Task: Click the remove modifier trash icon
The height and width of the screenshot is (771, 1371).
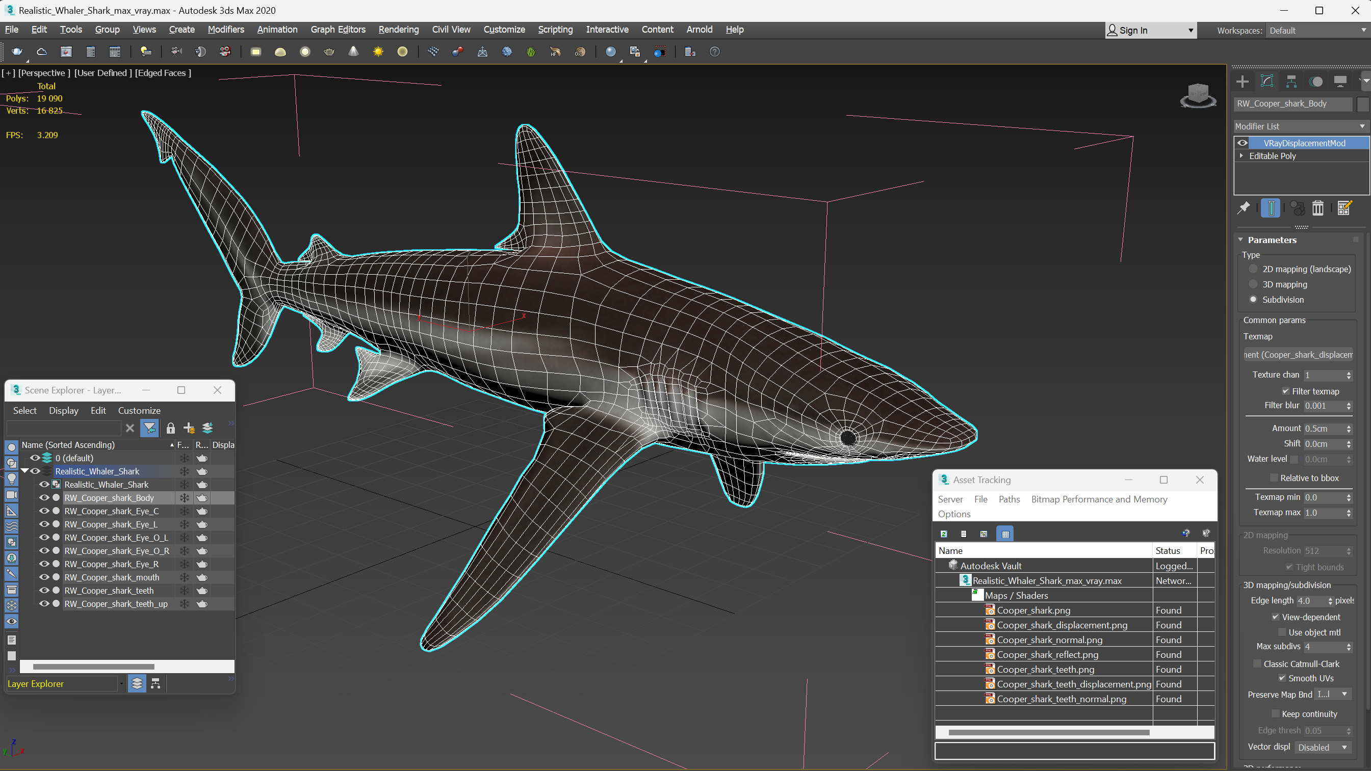Action: point(1318,208)
